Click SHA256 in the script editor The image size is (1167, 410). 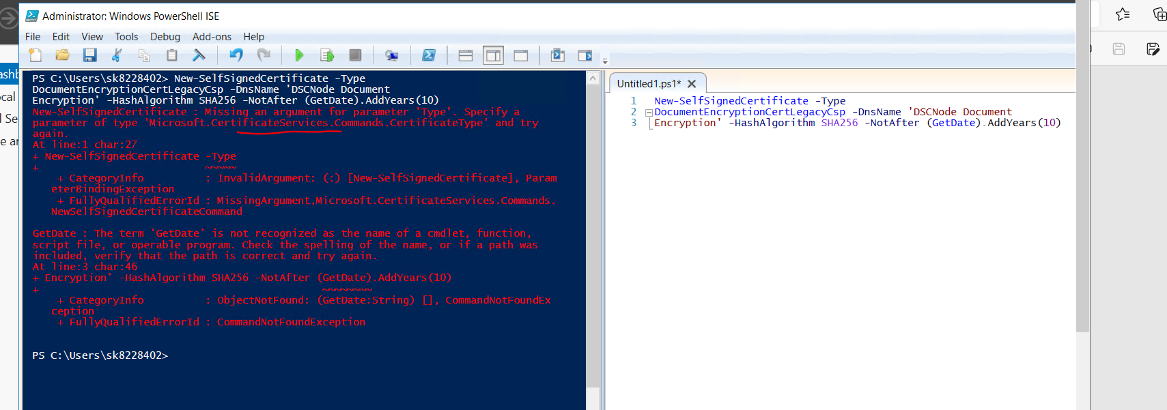pyautogui.click(x=839, y=123)
